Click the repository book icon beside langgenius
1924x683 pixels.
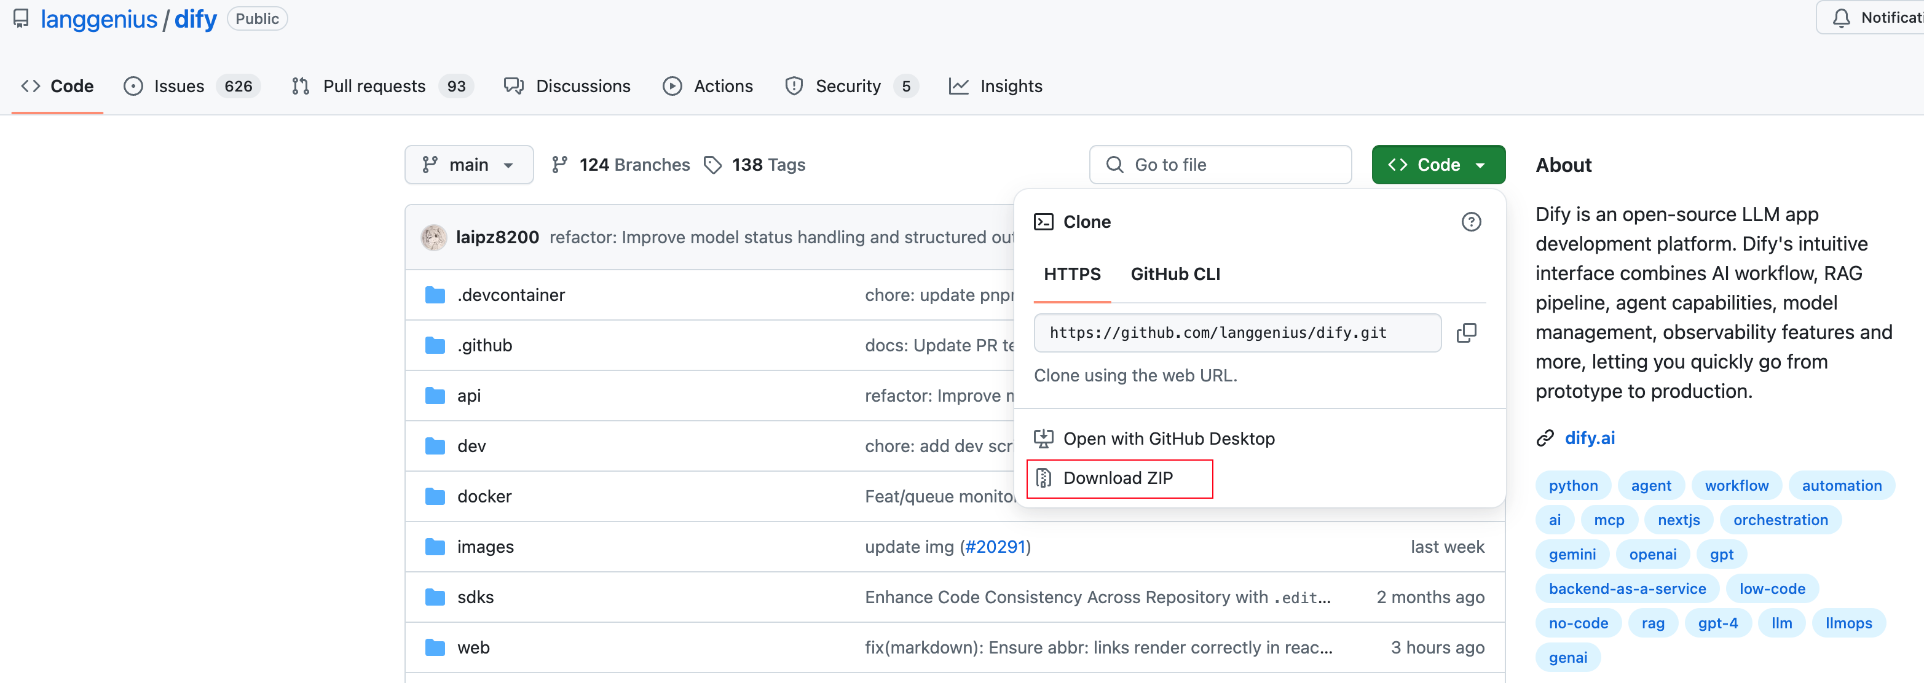pyautogui.click(x=21, y=18)
